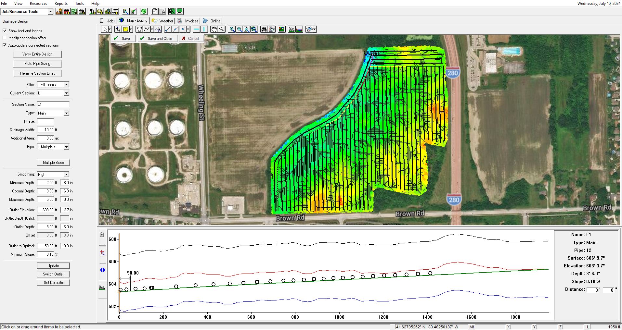Select the vertical cyan line tool
The height and width of the screenshot is (330, 622).
204,30
